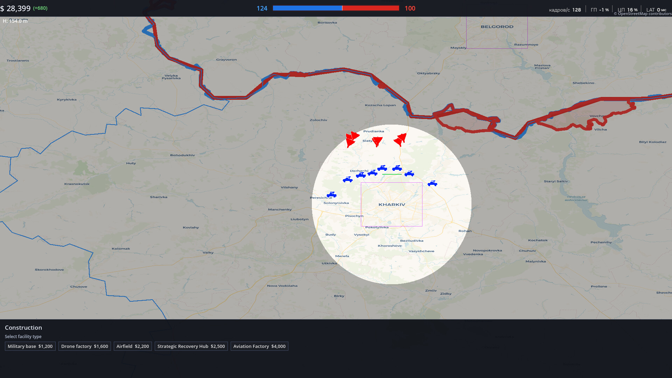Click red drone marker beside Slatyne label
Viewport: 672px width, 378px height.
377,141
